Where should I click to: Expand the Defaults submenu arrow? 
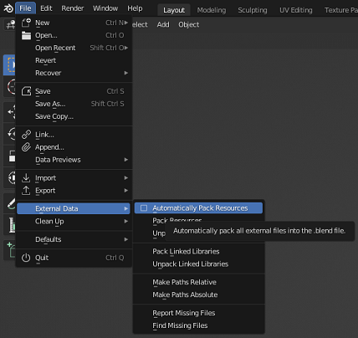pos(126,239)
